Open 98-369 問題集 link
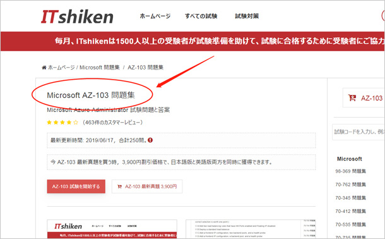This screenshot has width=385, height=239. (x=351, y=171)
